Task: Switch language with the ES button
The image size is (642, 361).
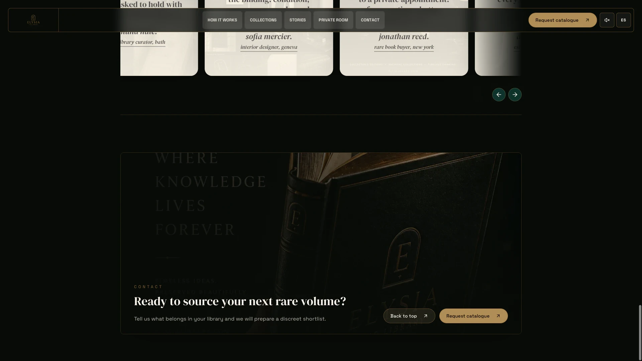Action: [624, 20]
